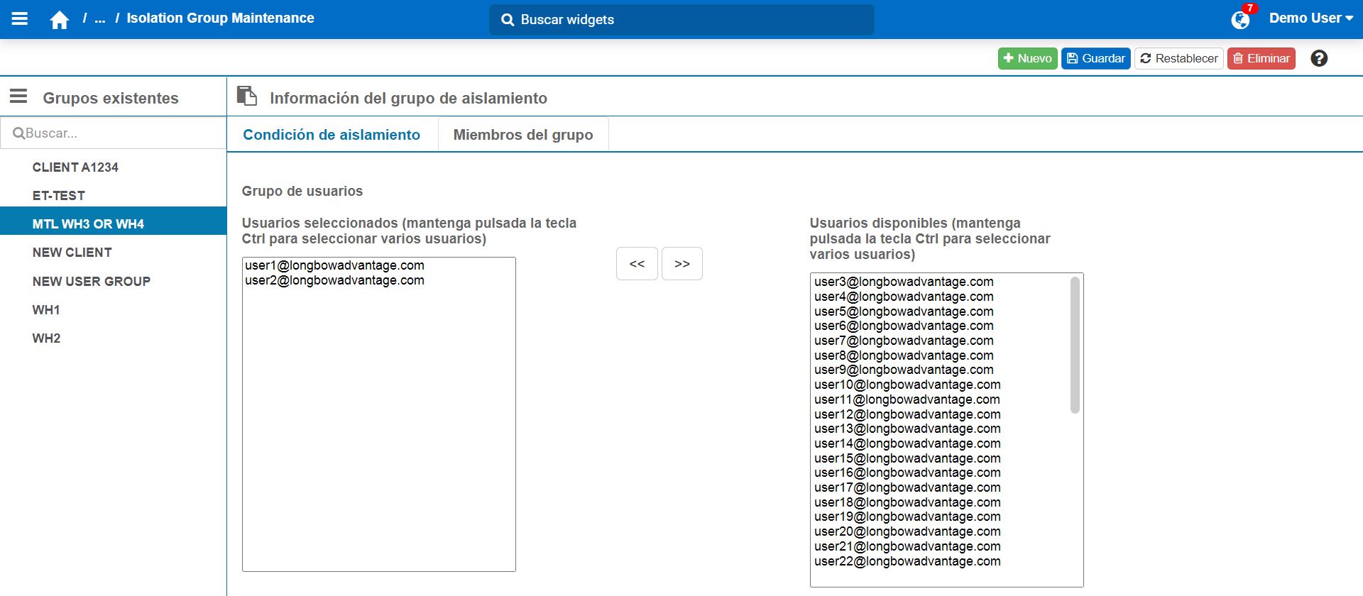The image size is (1363, 596).
Task: Select the Condición de aislamiento tab
Action: coord(332,135)
